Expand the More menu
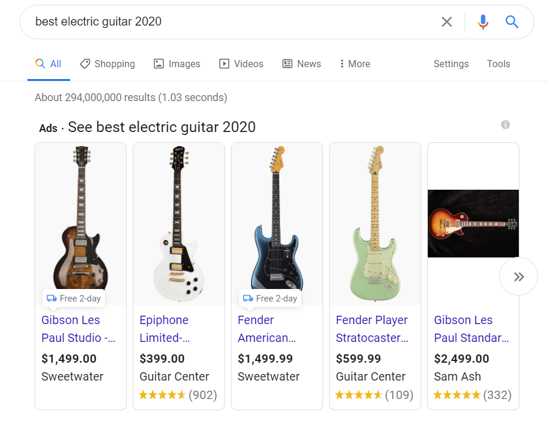Viewport: 548px width, 421px height. pyautogui.click(x=355, y=64)
